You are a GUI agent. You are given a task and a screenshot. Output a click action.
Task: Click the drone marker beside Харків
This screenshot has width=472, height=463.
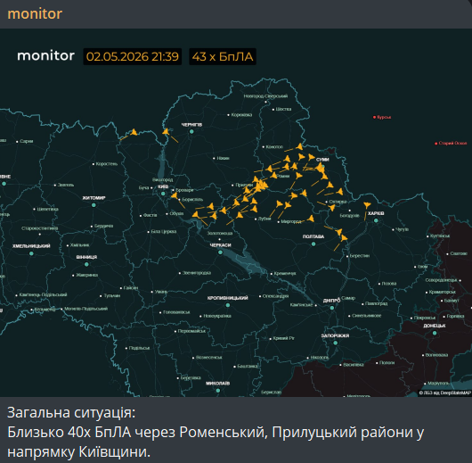367,205
